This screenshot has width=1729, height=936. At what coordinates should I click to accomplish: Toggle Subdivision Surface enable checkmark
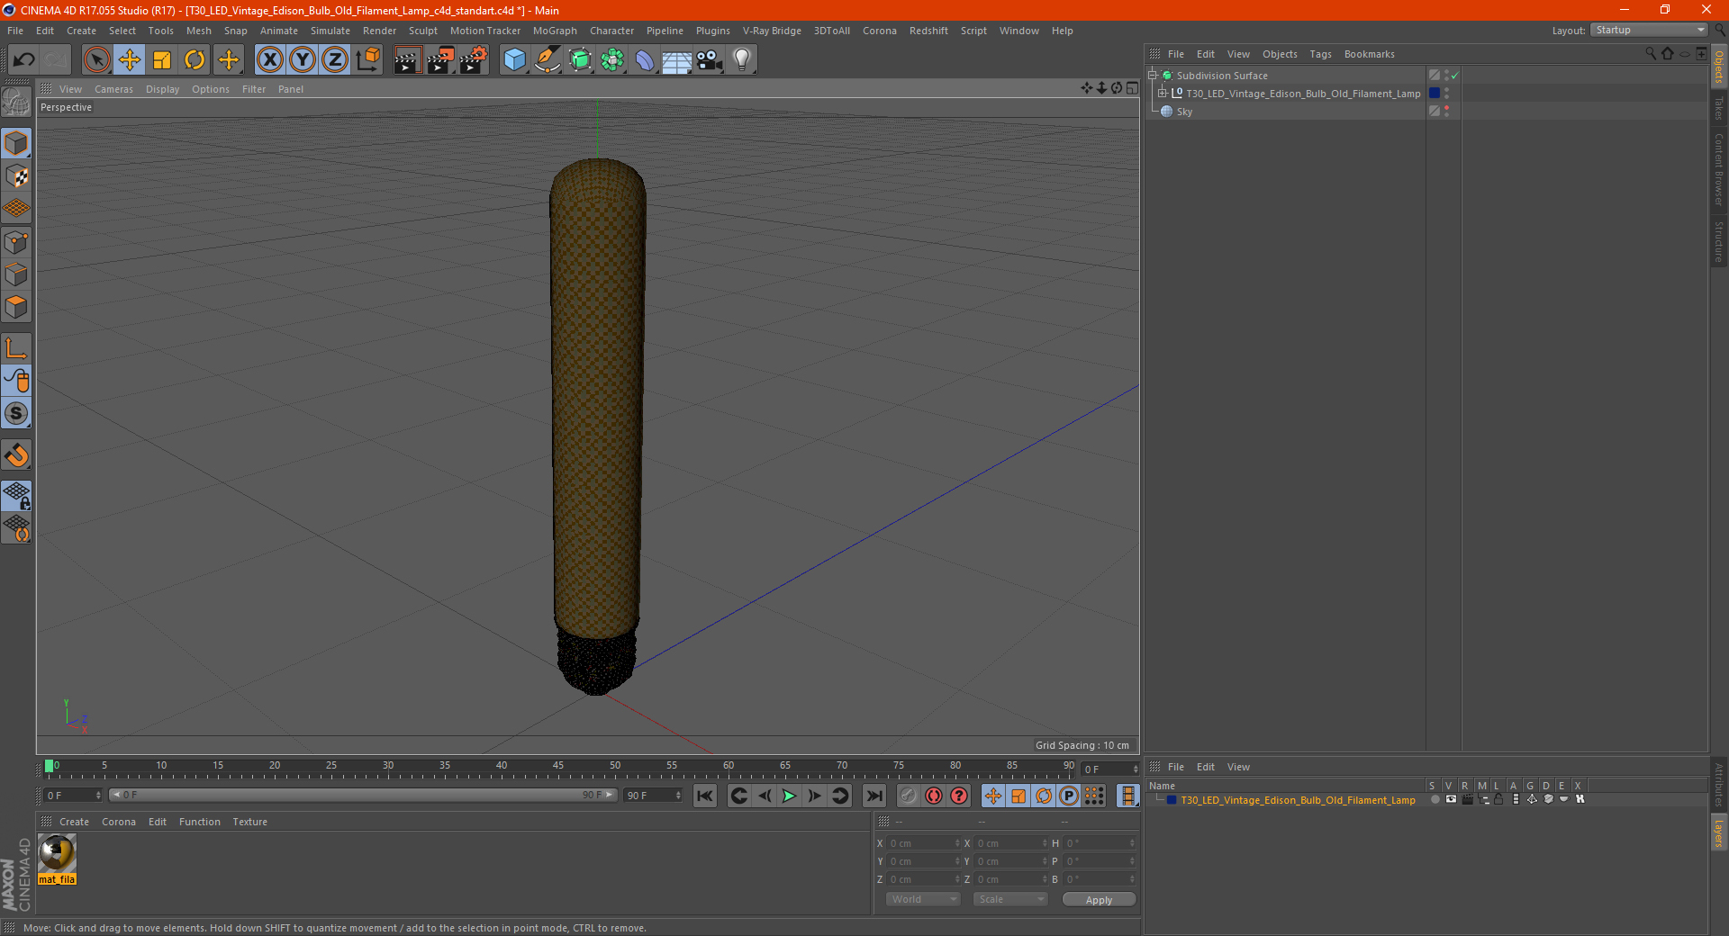point(1455,76)
